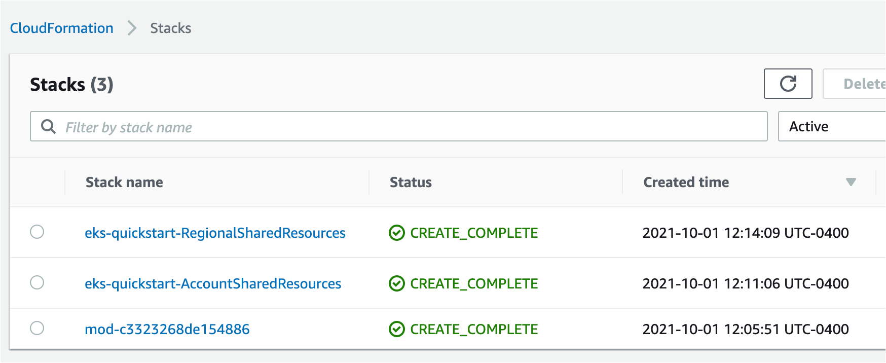Open eks-quickstart-RegionalSharedResources stack link
The height and width of the screenshot is (363, 886).
click(x=215, y=233)
